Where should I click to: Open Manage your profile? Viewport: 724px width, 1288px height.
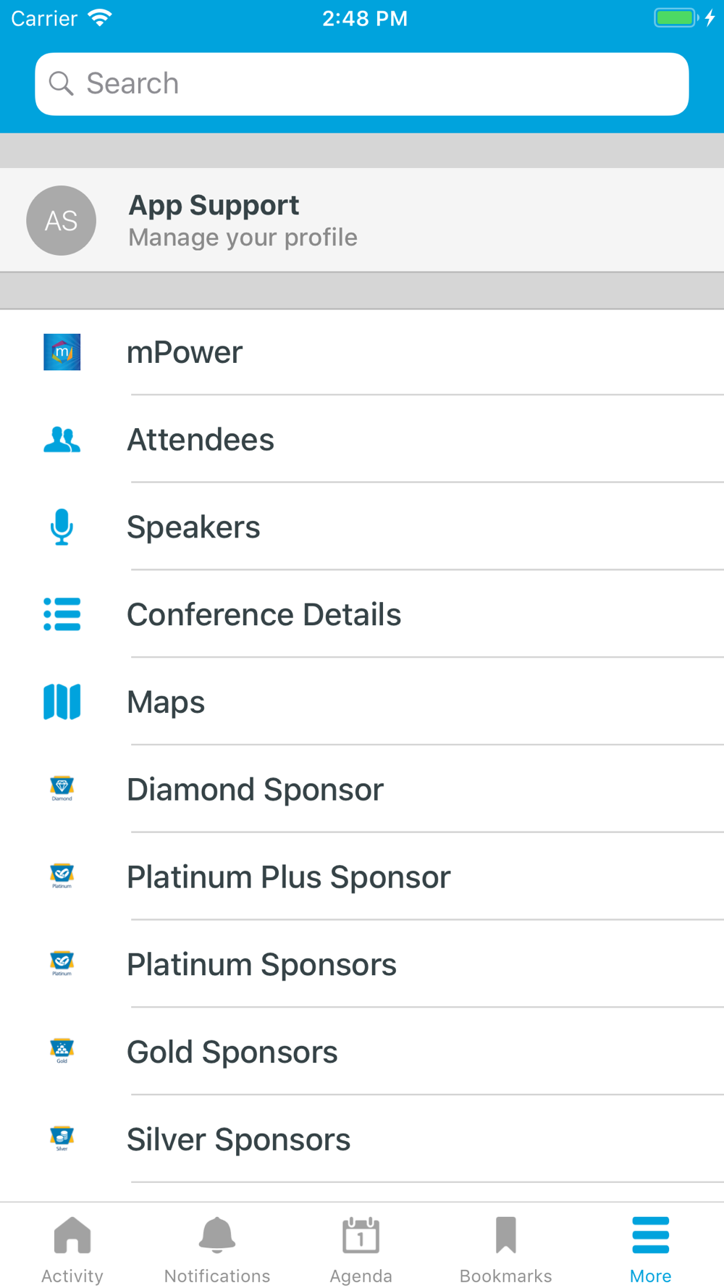(x=243, y=238)
